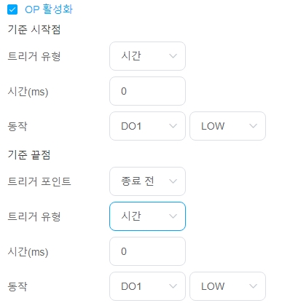Click 시간(ms) input field under 기준 시작점
This screenshot has width=282, height=303.
(x=147, y=91)
